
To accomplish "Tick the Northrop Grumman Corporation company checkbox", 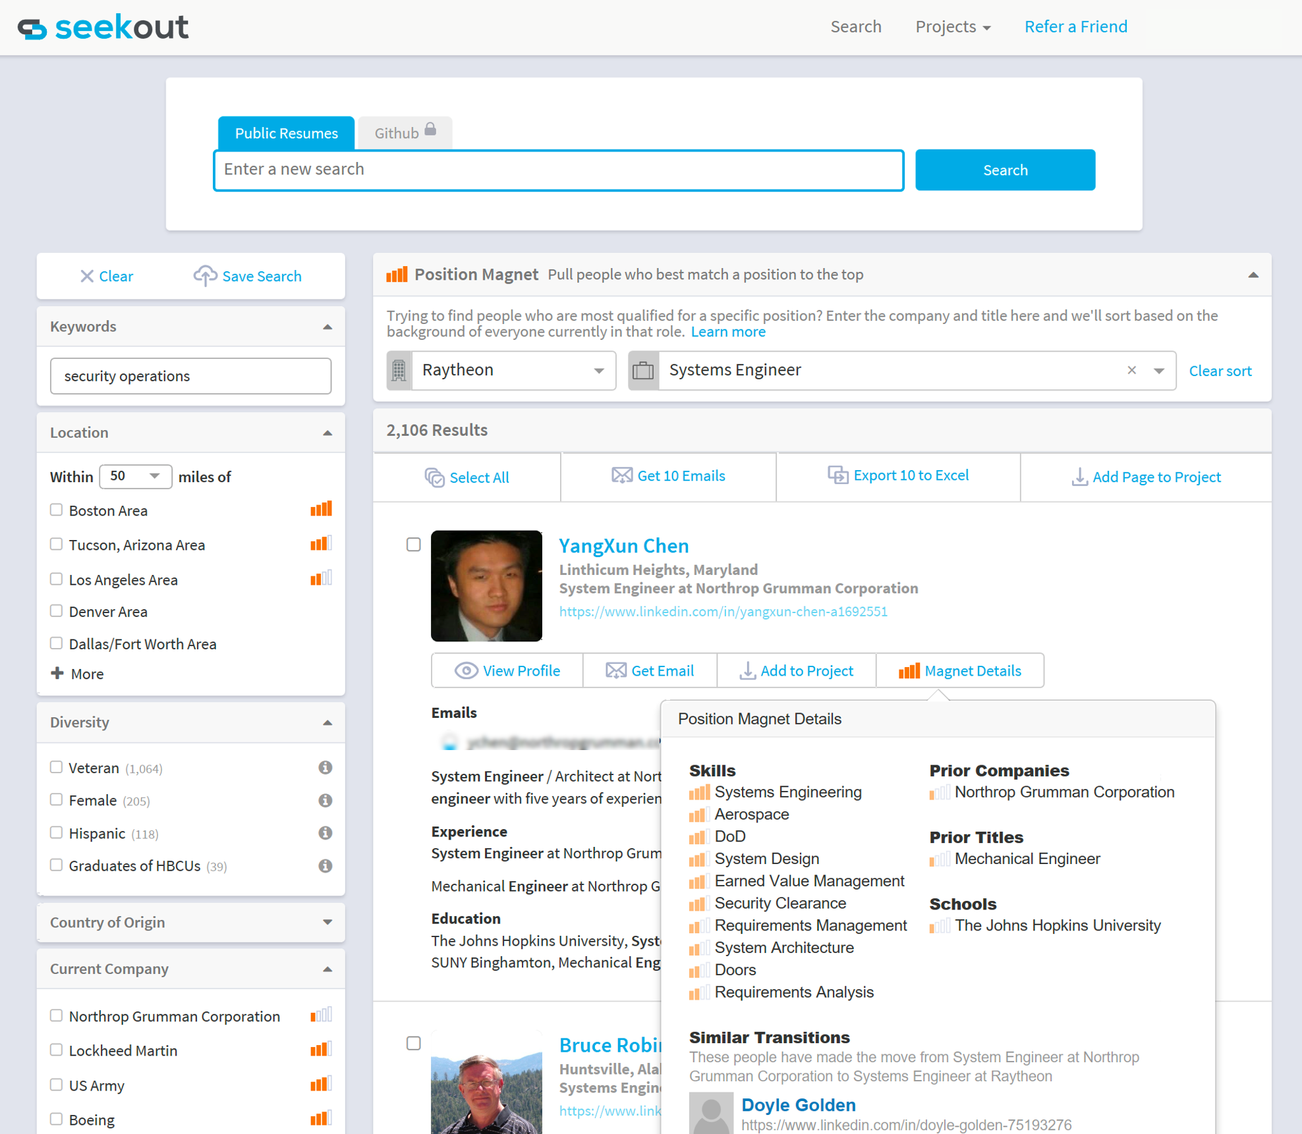I will [57, 1015].
